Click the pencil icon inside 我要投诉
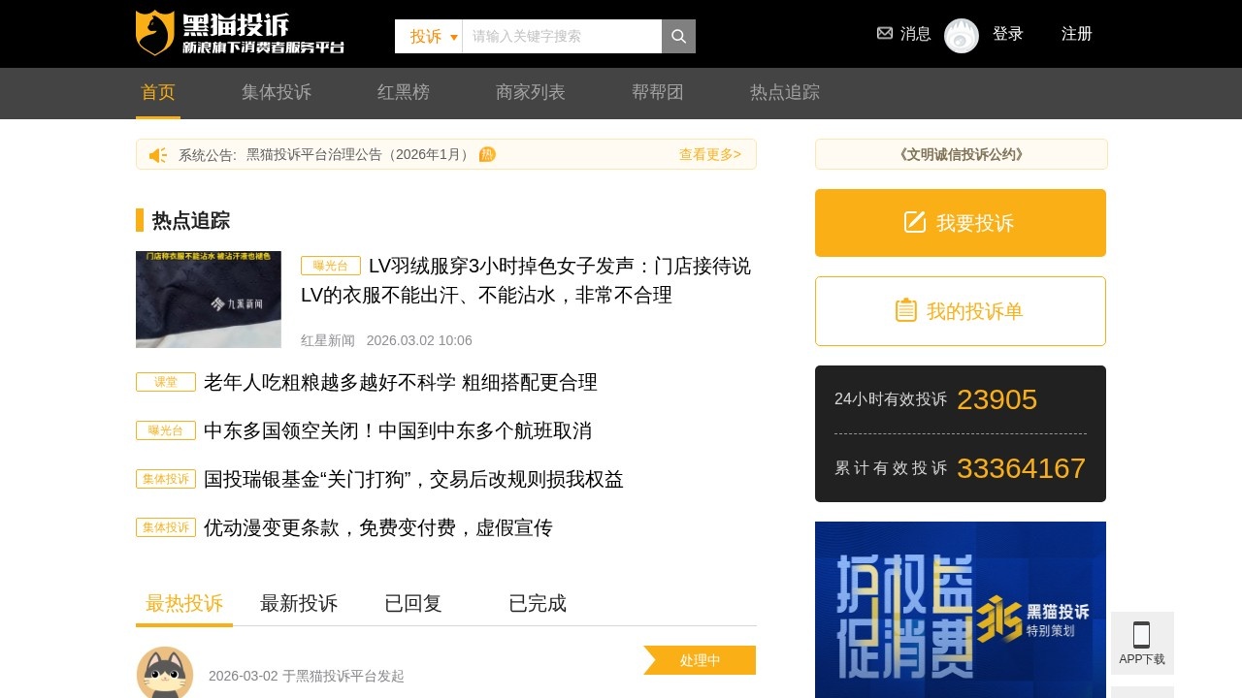 (x=914, y=222)
